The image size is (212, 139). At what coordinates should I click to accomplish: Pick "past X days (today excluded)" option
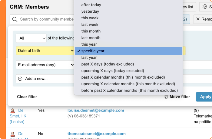(x=108, y=64)
